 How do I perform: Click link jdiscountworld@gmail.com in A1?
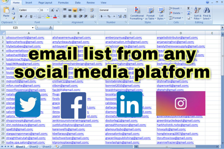tap(25, 38)
